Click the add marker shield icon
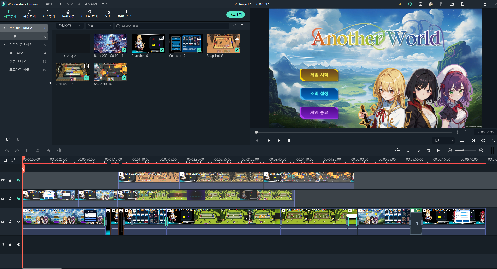497x269 pixels. (x=408, y=150)
